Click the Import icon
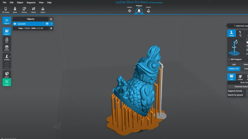The height and width of the screenshot is (139, 248). click(43, 10)
